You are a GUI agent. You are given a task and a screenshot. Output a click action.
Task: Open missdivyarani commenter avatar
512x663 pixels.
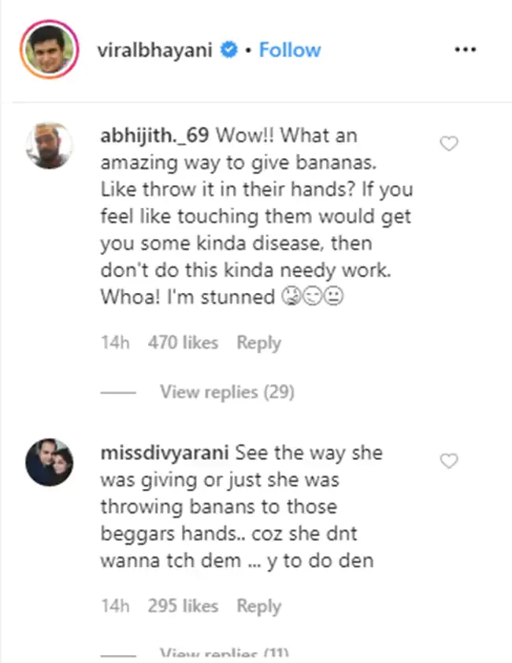pyautogui.click(x=50, y=464)
